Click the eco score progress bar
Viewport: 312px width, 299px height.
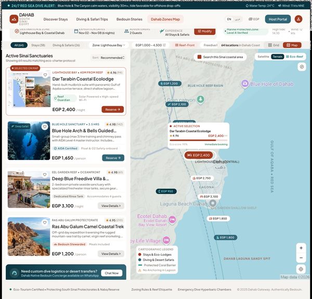point(199,140)
